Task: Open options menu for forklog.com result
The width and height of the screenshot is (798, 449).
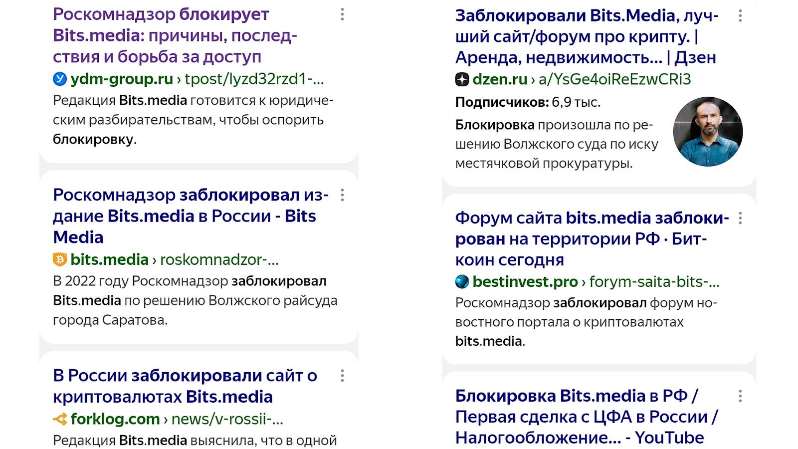Action: 342,376
